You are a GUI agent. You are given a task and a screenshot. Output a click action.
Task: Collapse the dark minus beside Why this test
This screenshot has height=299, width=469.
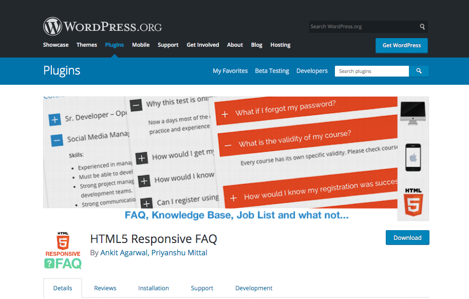[x=136, y=105]
